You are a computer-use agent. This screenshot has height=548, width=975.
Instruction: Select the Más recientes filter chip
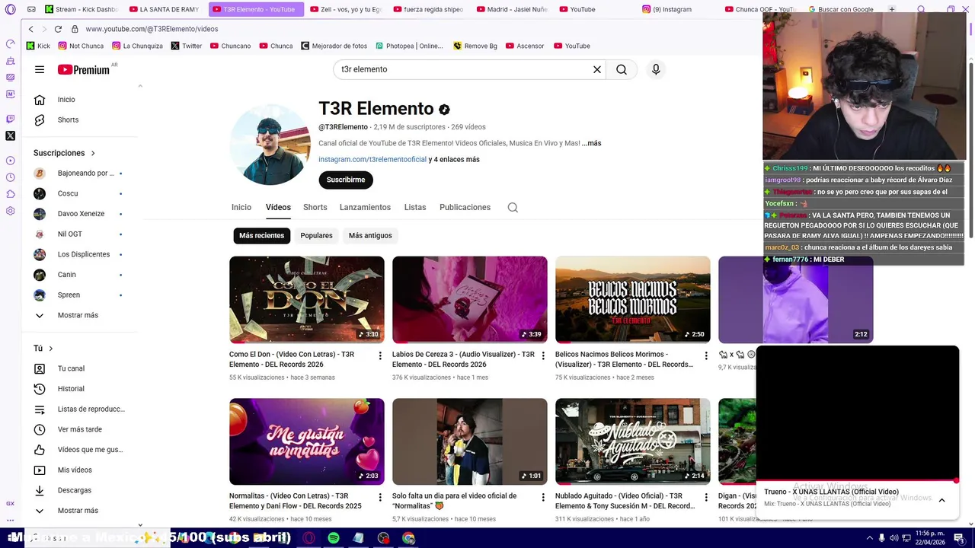[261, 235]
